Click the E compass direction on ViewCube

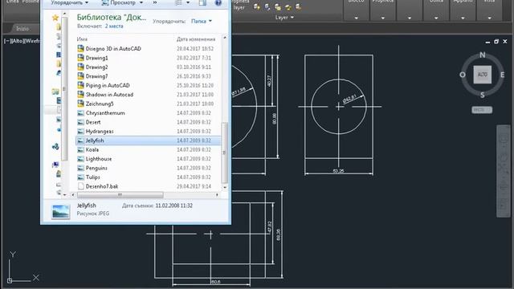pyautogui.click(x=502, y=75)
